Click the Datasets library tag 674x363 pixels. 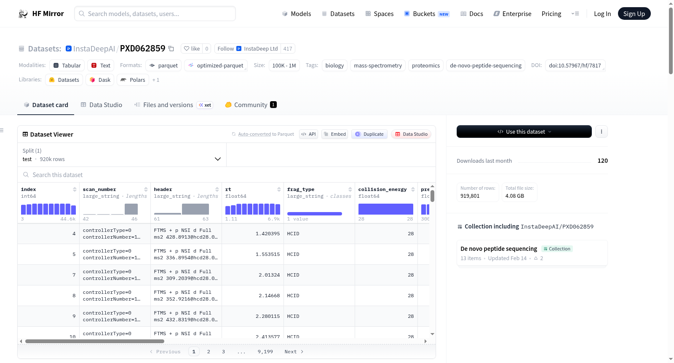(64, 80)
